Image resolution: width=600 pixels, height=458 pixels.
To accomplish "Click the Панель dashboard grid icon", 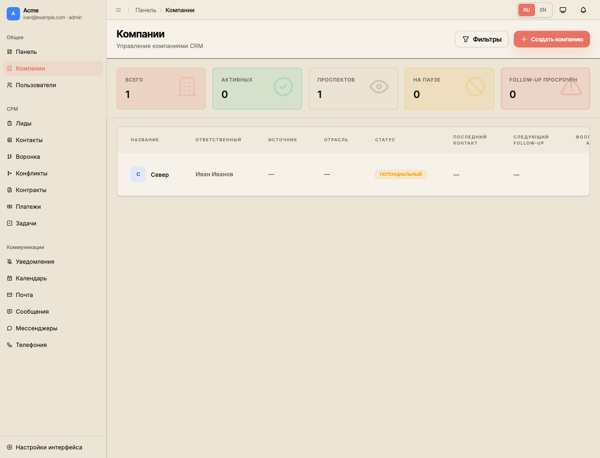I will [x=10, y=52].
